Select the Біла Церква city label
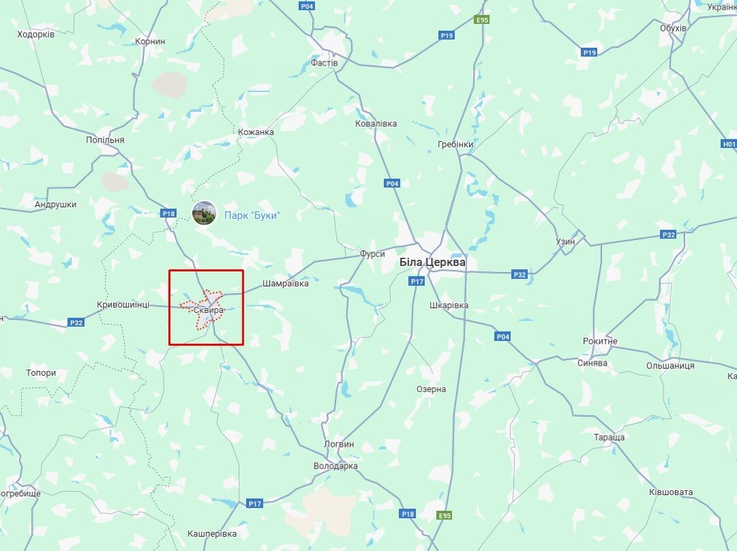 (432, 263)
